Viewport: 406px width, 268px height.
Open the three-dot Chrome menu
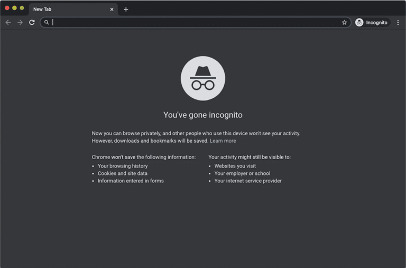coord(398,23)
